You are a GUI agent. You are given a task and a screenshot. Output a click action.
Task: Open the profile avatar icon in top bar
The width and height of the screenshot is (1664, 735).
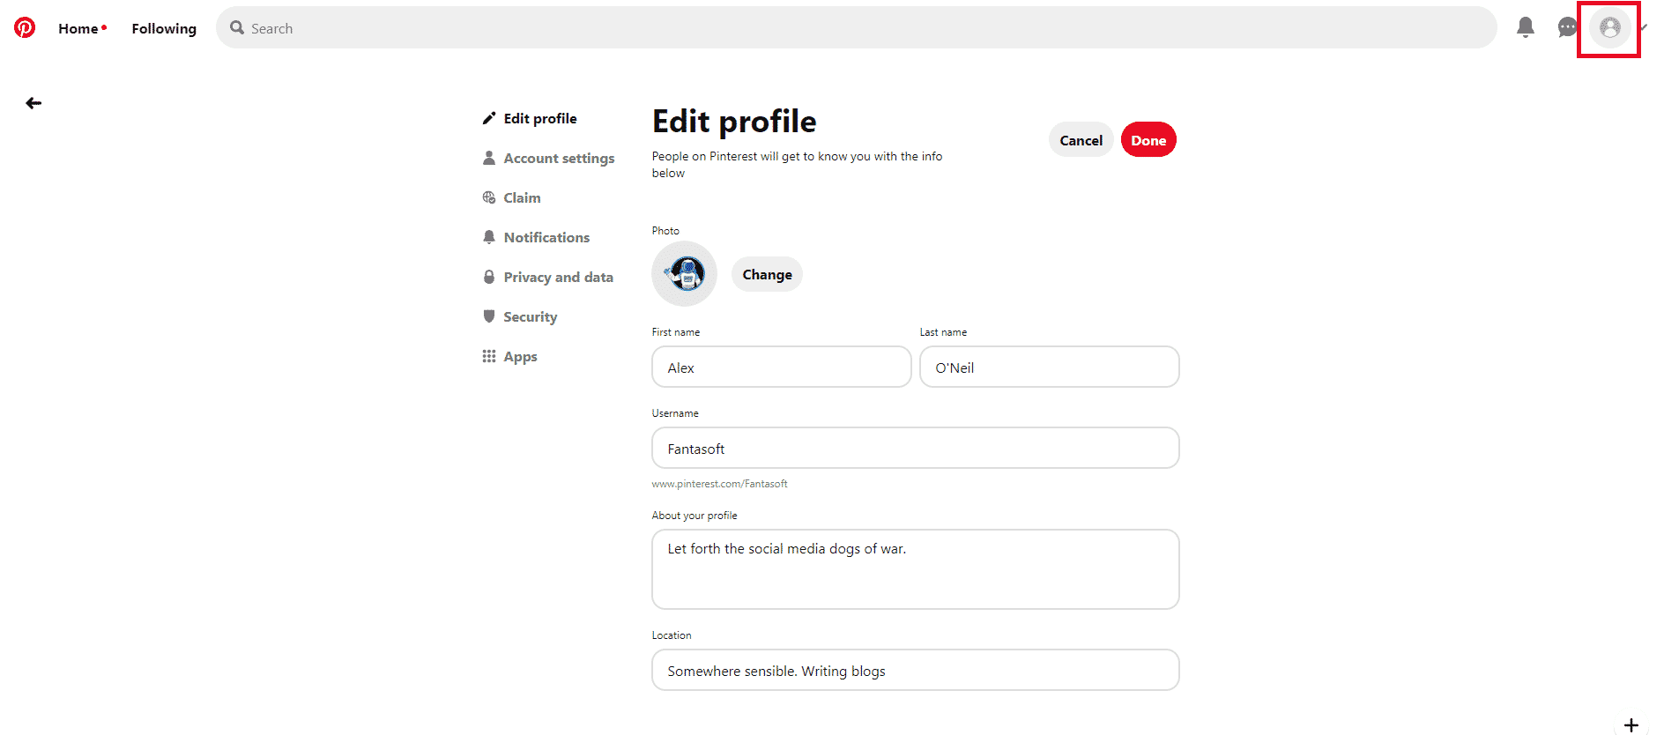point(1610,27)
